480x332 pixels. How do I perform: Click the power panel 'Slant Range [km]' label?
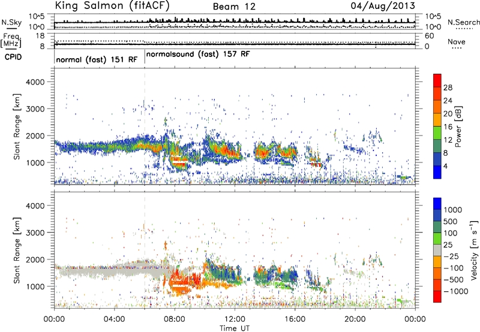click(x=17, y=126)
